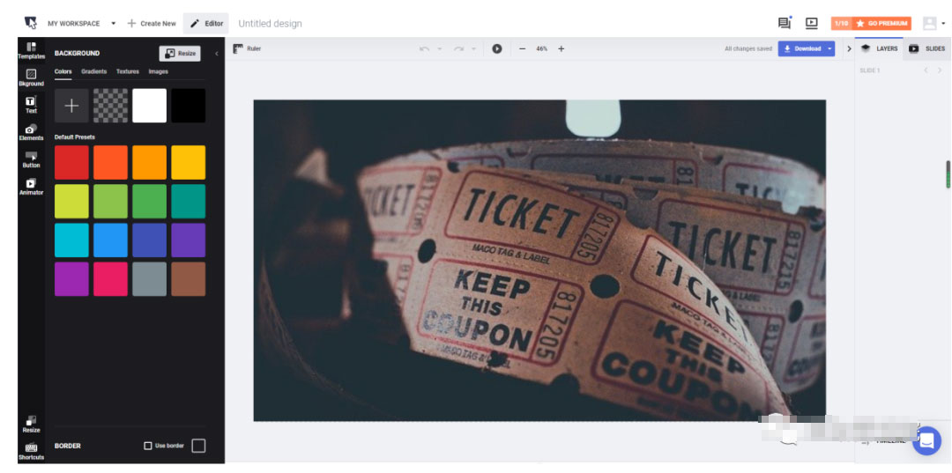
Task: Click the 46% zoom level
Action: (541, 48)
